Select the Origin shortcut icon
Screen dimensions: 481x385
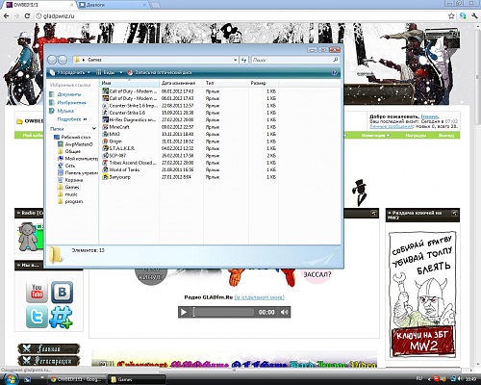tap(105, 141)
